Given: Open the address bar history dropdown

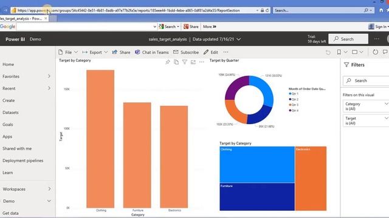Looking at the screenshot, I should pyautogui.click(x=257, y=10).
